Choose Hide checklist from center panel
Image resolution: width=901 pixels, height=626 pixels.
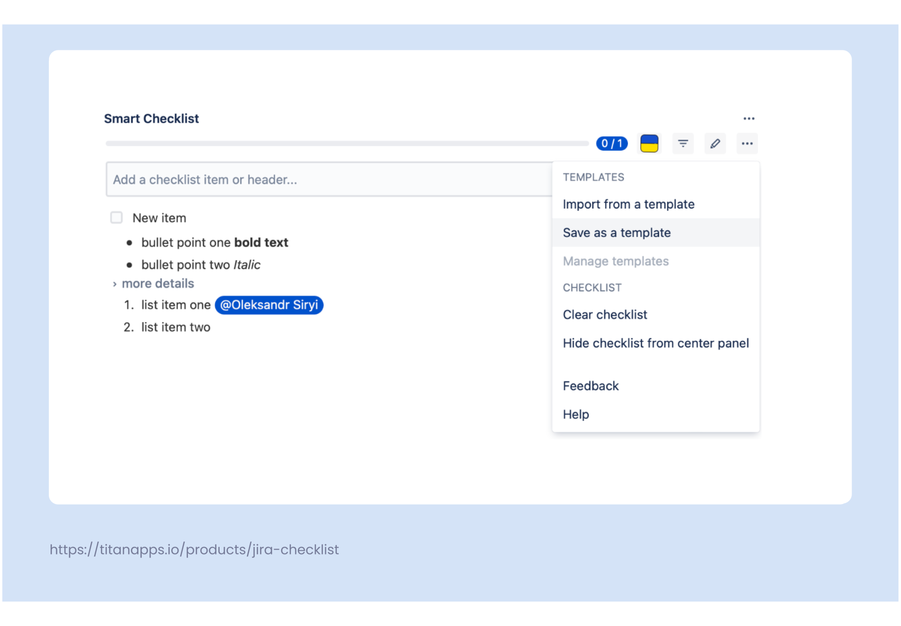click(656, 343)
